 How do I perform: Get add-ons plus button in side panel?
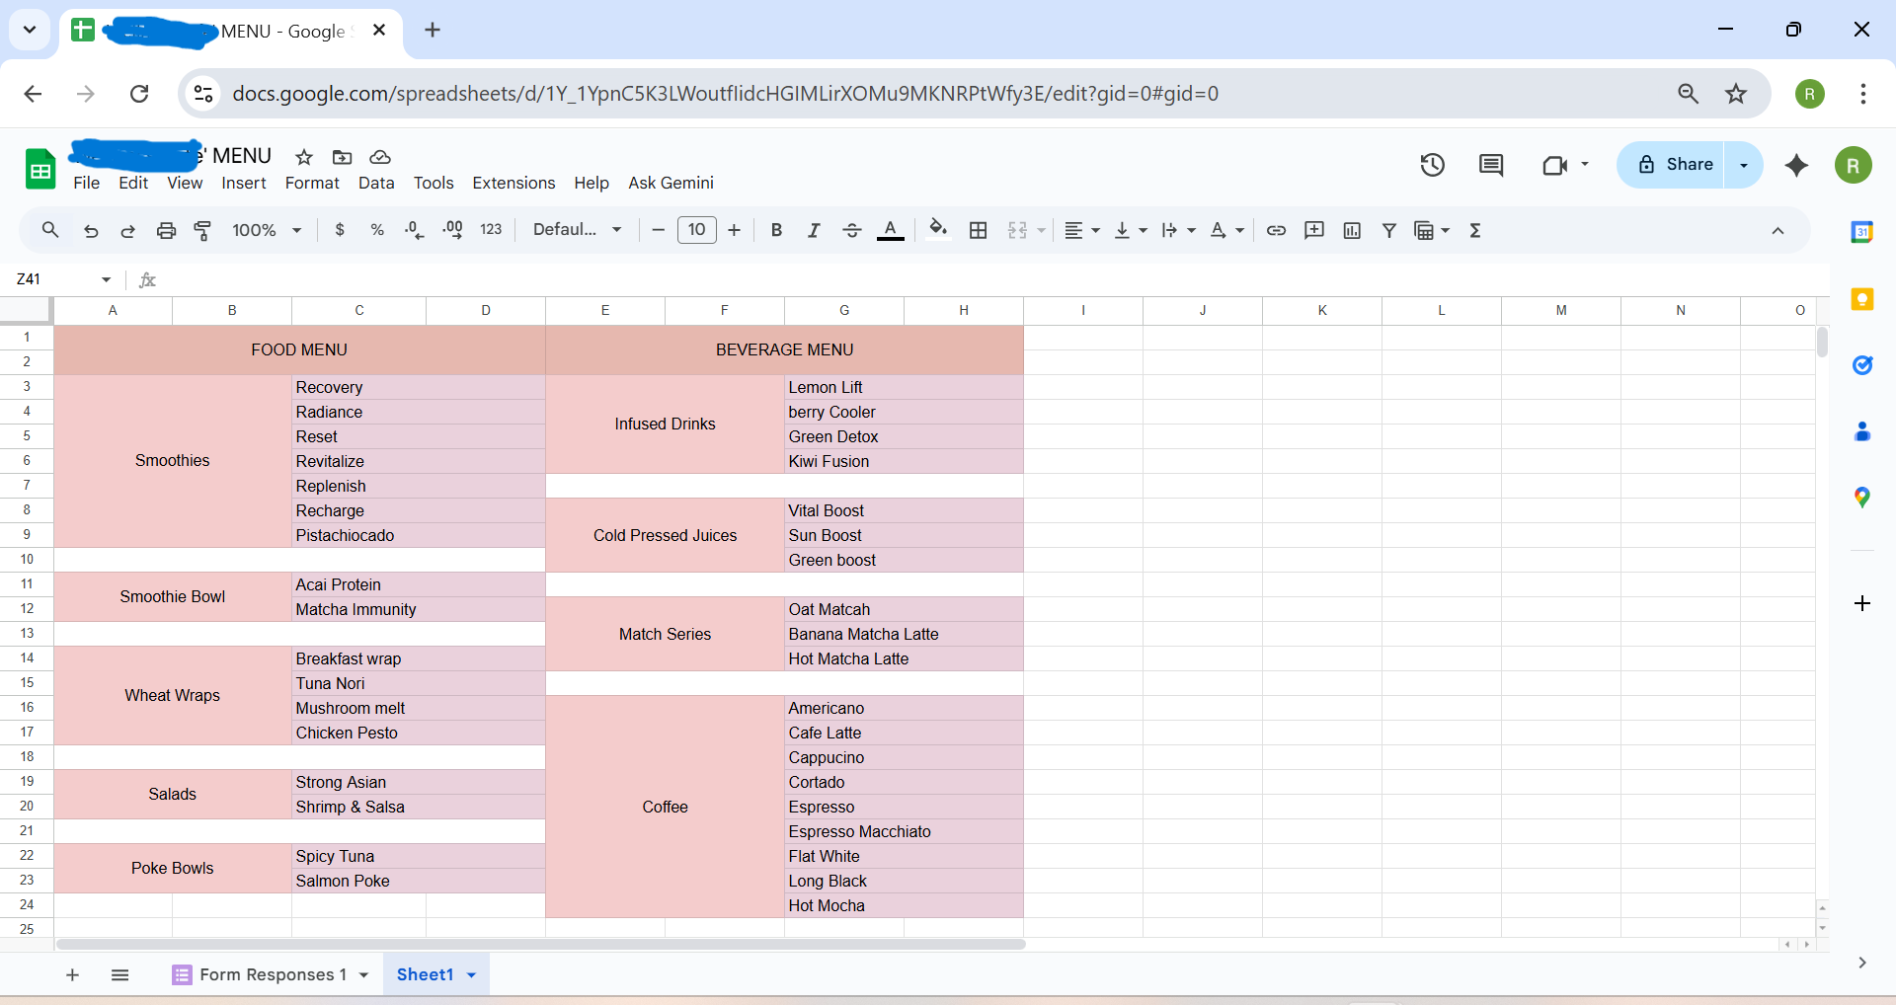(1862, 603)
